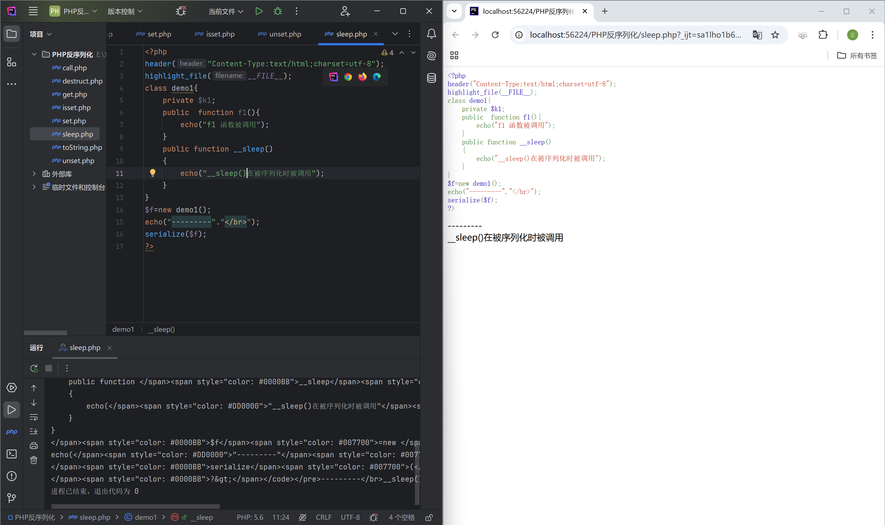Screen dimensions: 885x525
Task: Open the Problems tool window icon
Action: click(12, 476)
